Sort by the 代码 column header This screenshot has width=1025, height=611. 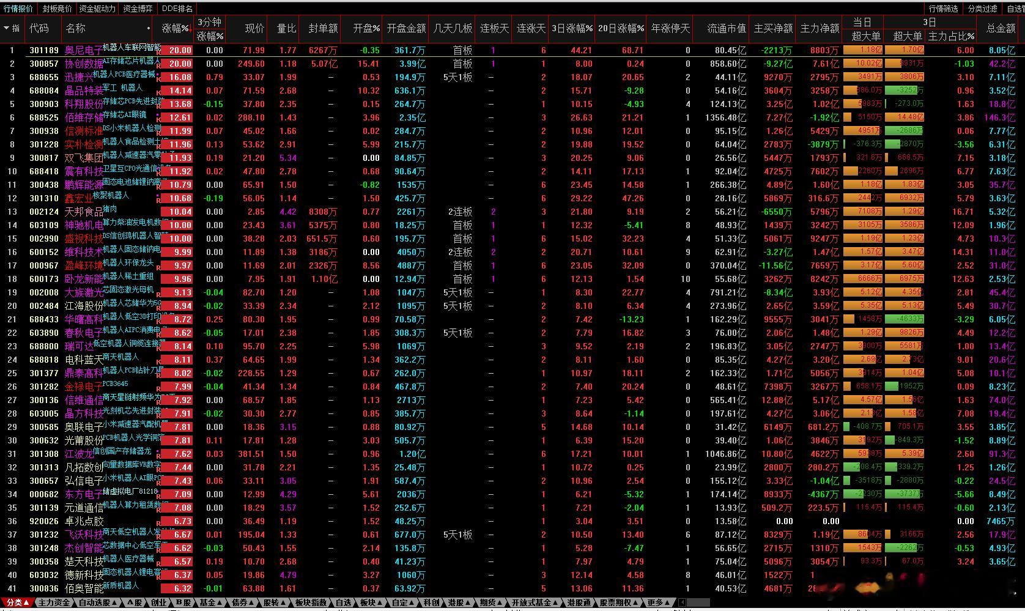(39, 28)
